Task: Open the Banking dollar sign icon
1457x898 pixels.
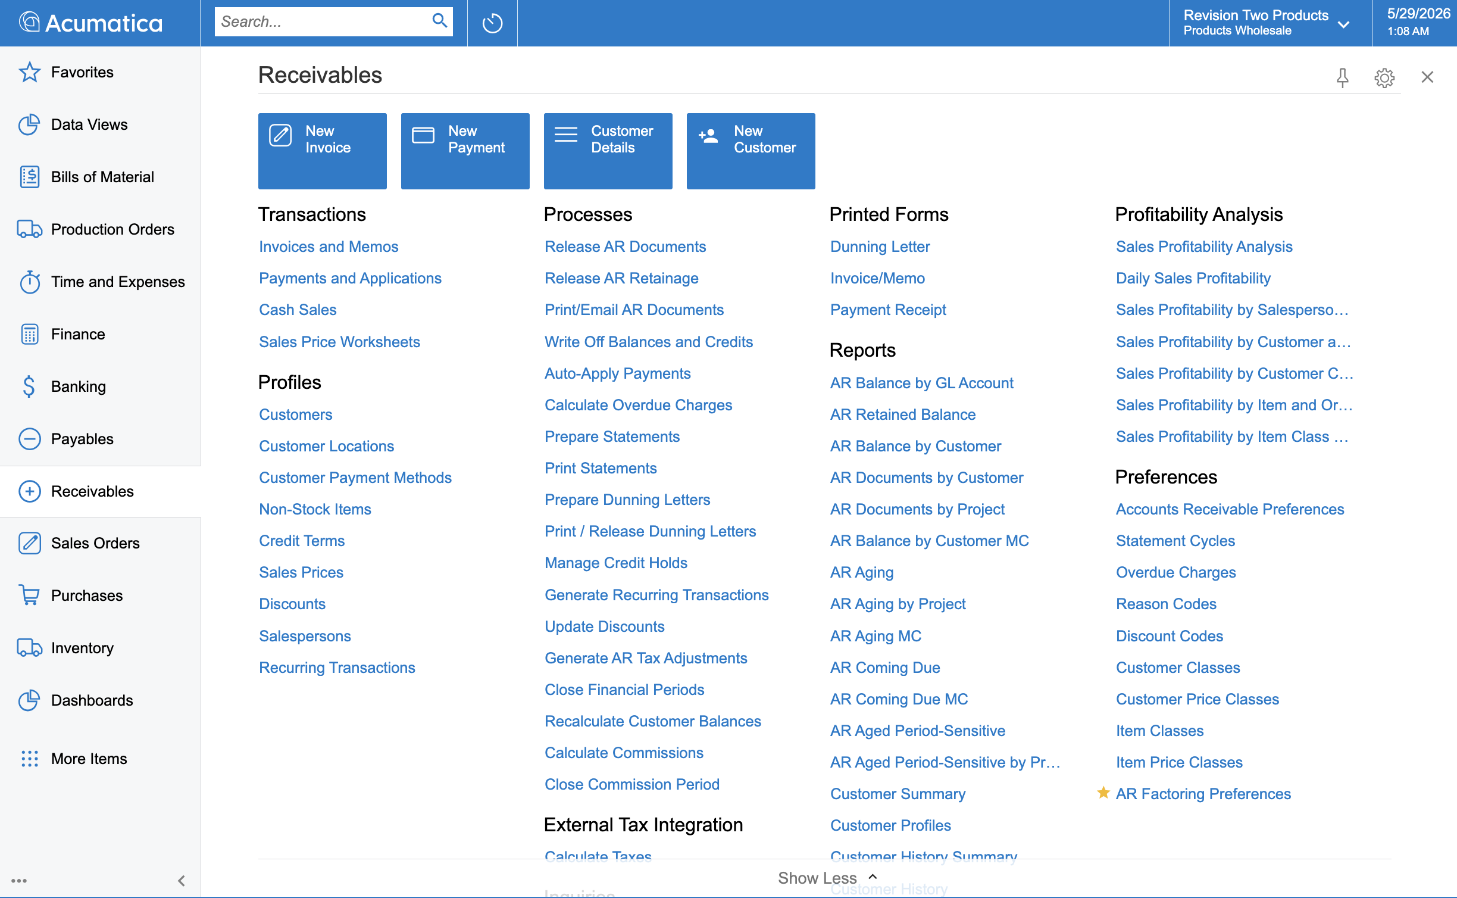Action: pyautogui.click(x=29, y=386)
